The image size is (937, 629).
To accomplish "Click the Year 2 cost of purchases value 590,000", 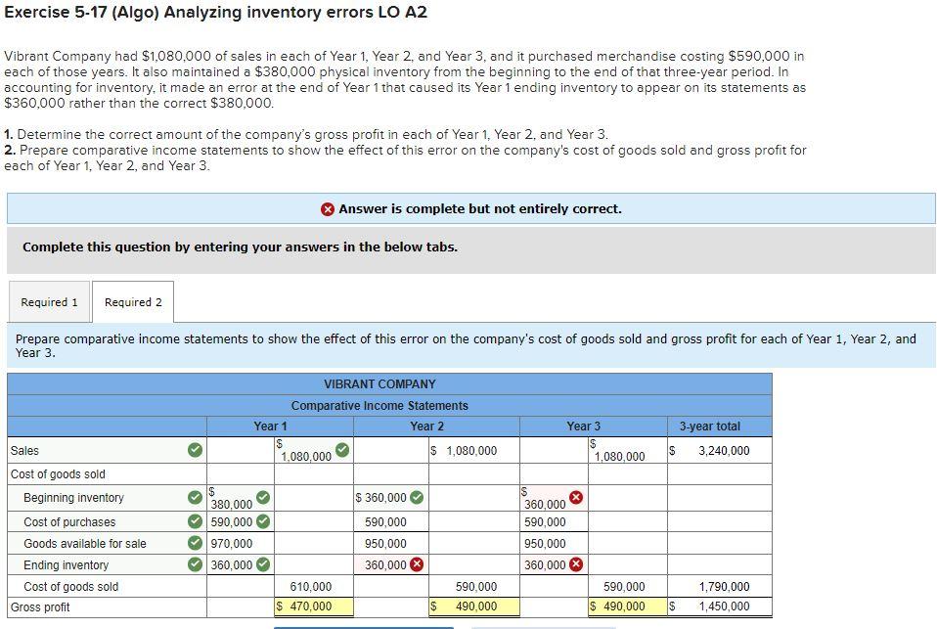I will coord(385,522).
